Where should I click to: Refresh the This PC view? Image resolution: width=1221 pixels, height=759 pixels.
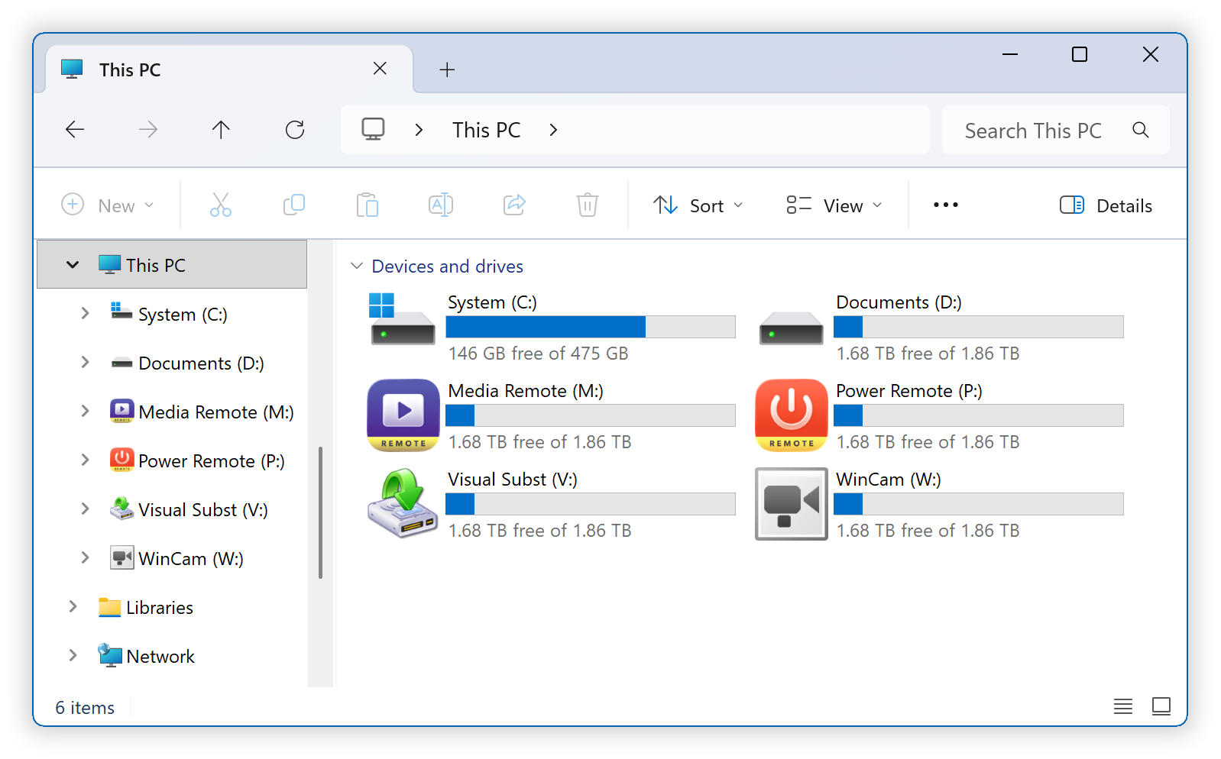point(295,130)
